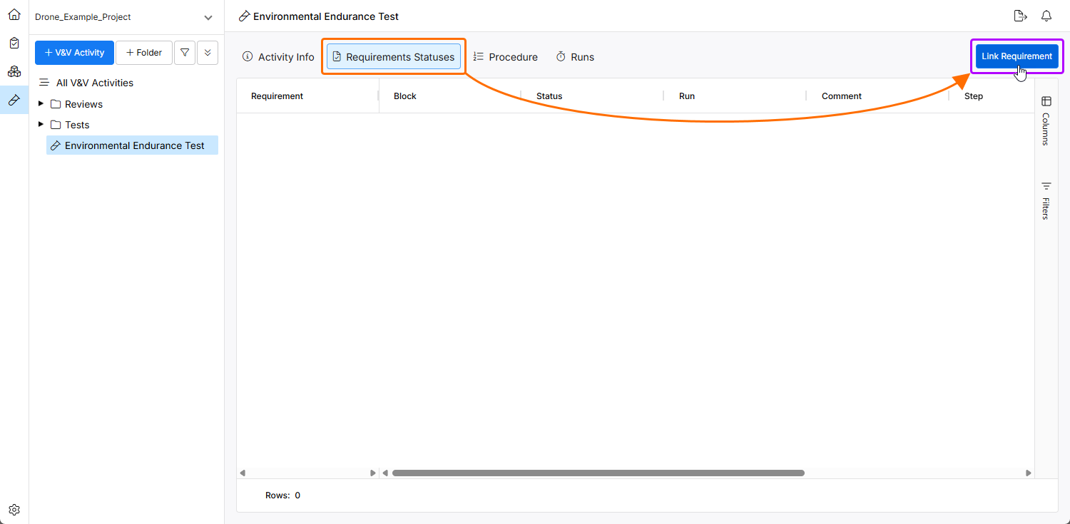Screen dimensions: 1070x524
Task: Switch to the Runs tab
Action: [575, 57]
